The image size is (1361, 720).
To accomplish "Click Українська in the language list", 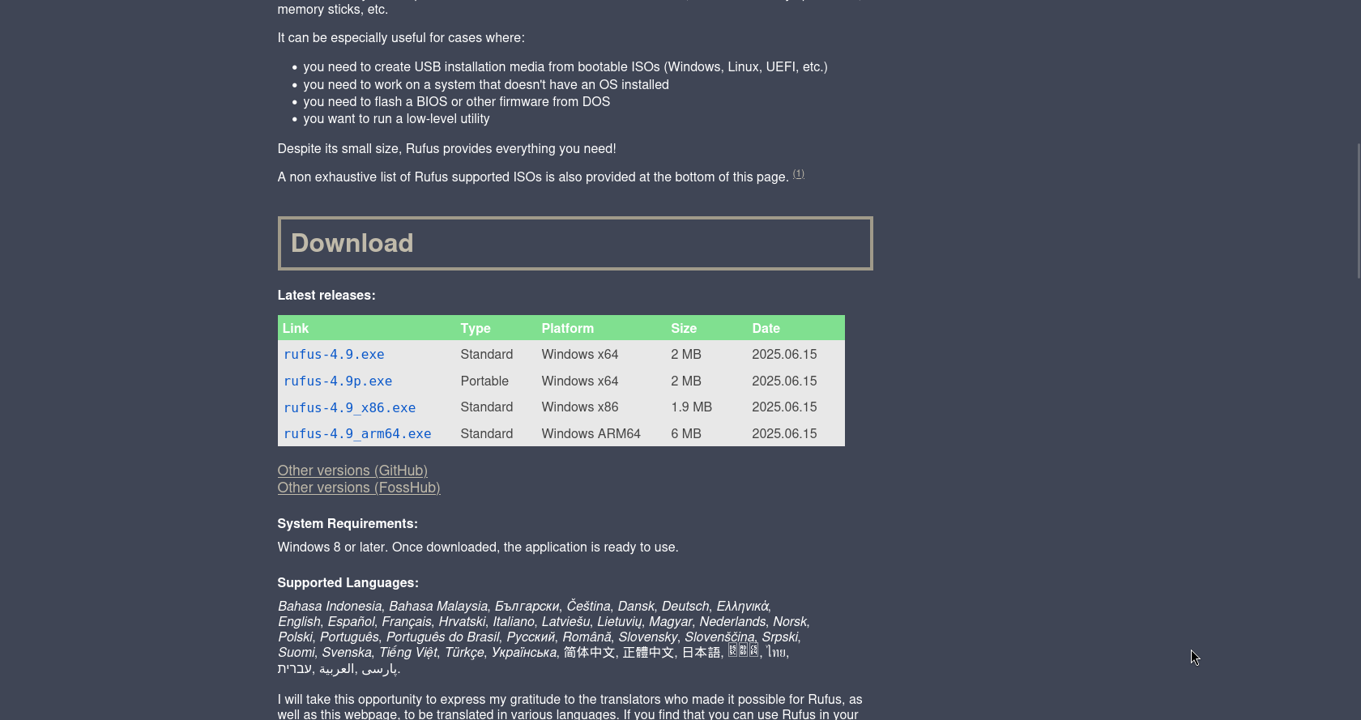I will (524, 653).
